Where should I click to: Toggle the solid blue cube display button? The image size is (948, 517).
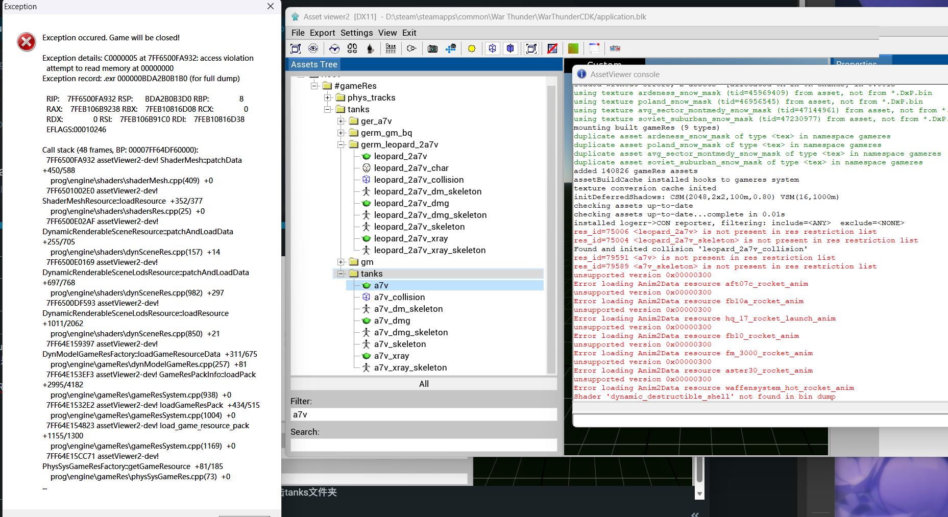[511, 48]
